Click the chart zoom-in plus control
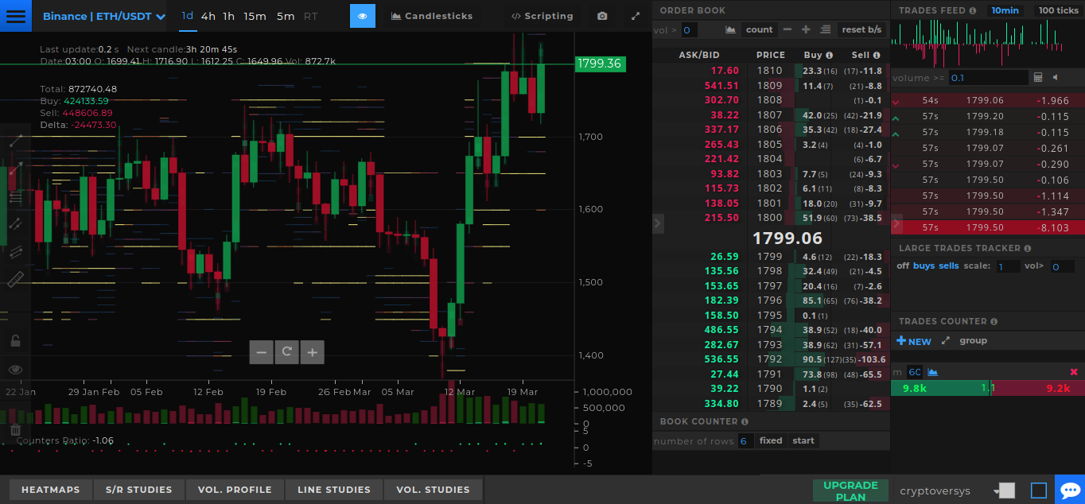This screenshot has height=504, width=1085. (311, 352)
